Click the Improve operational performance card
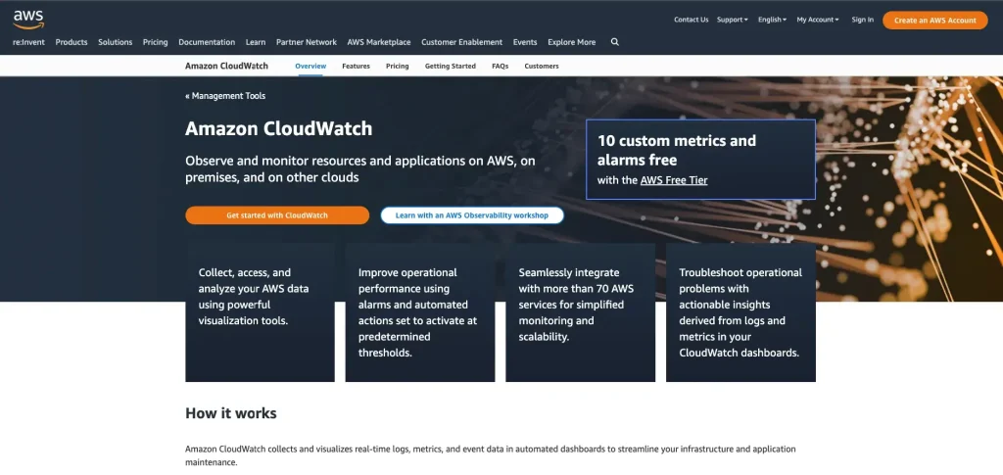The width and height of the screenshot is (1003, 475). [419, 312]
